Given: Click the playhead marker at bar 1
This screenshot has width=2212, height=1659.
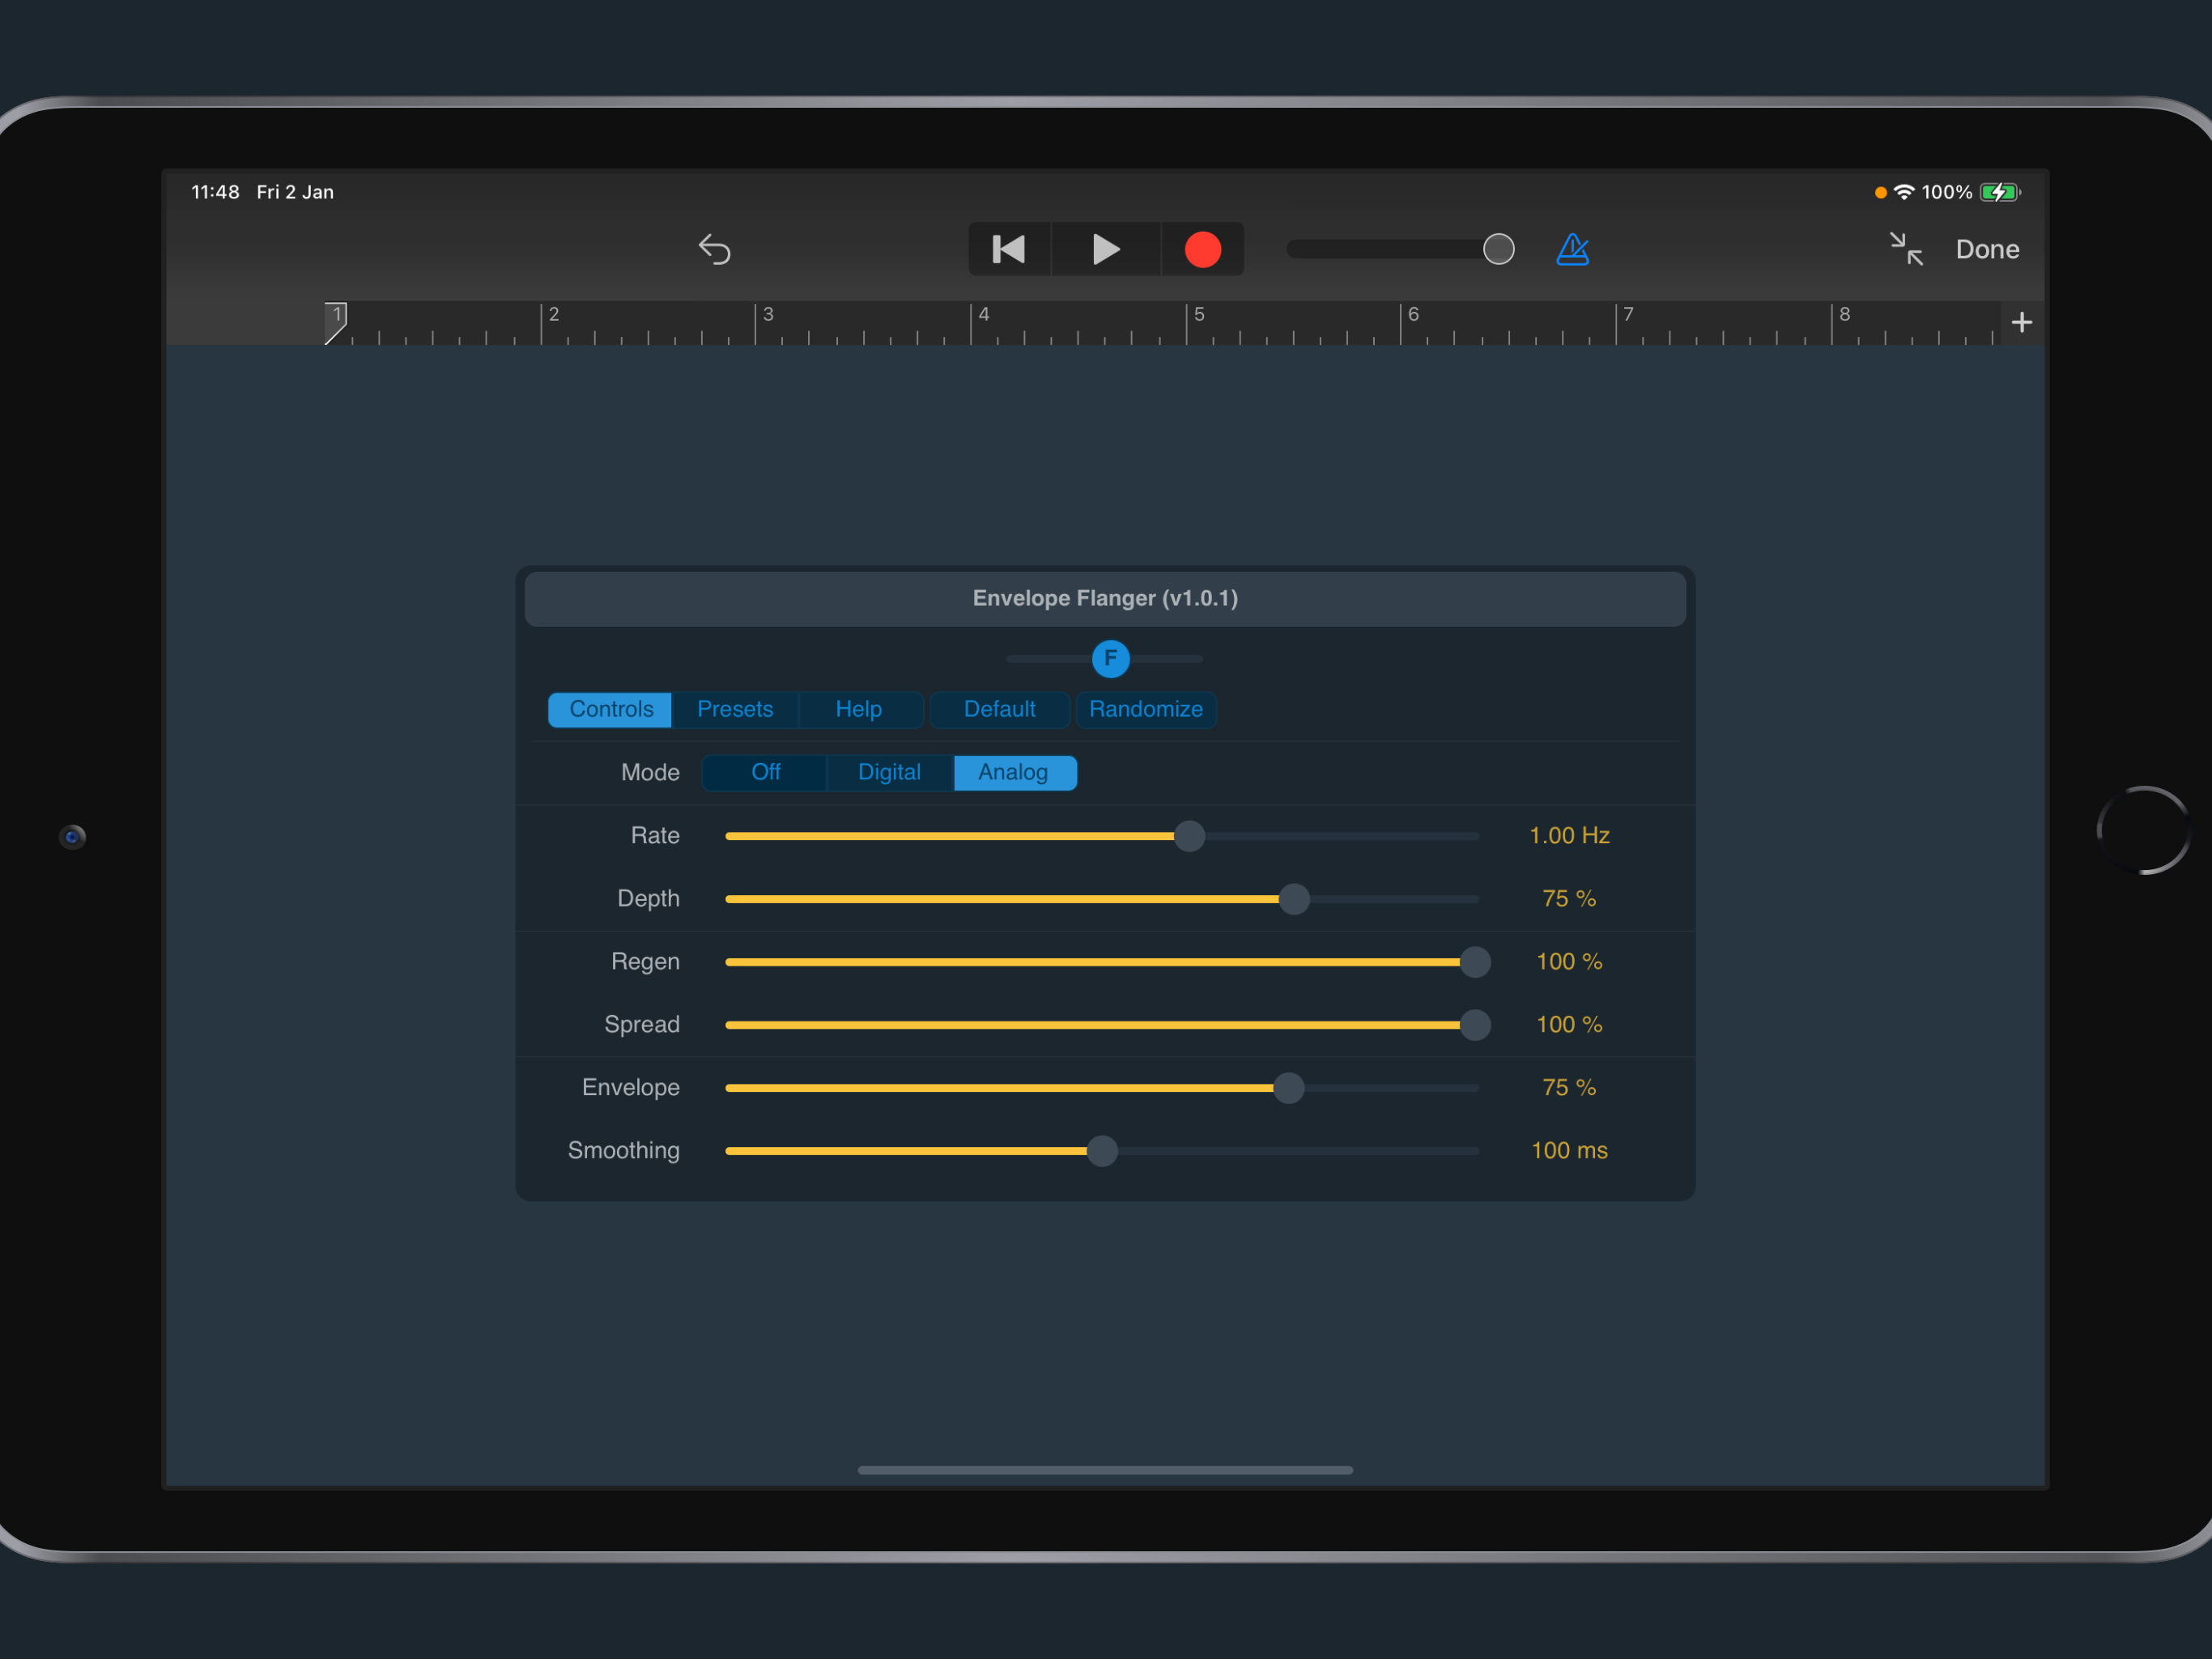Looking at the screenshot, I should point(336,322).
